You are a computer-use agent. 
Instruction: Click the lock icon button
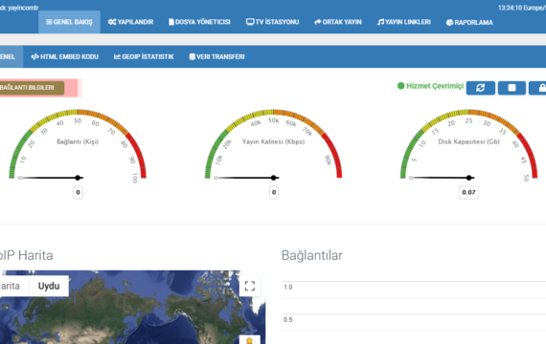[x=538, y=88]
